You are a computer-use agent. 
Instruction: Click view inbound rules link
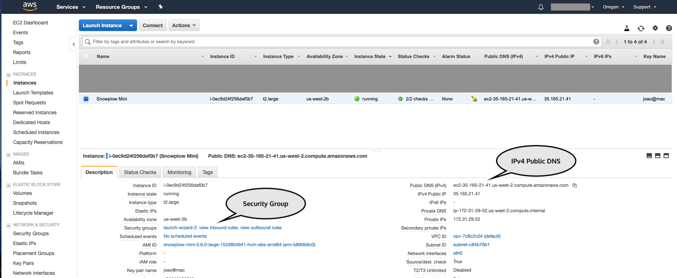pos(218,228)
